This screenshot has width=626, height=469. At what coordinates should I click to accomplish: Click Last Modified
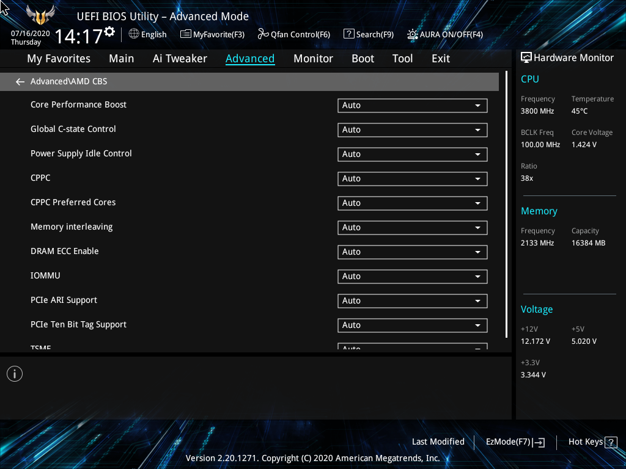(x=438, y=442)
